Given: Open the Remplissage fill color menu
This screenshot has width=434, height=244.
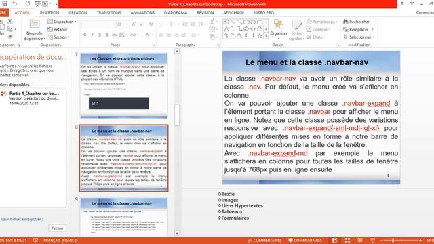Looking at the screenshot, I should [x=323, y=22].
